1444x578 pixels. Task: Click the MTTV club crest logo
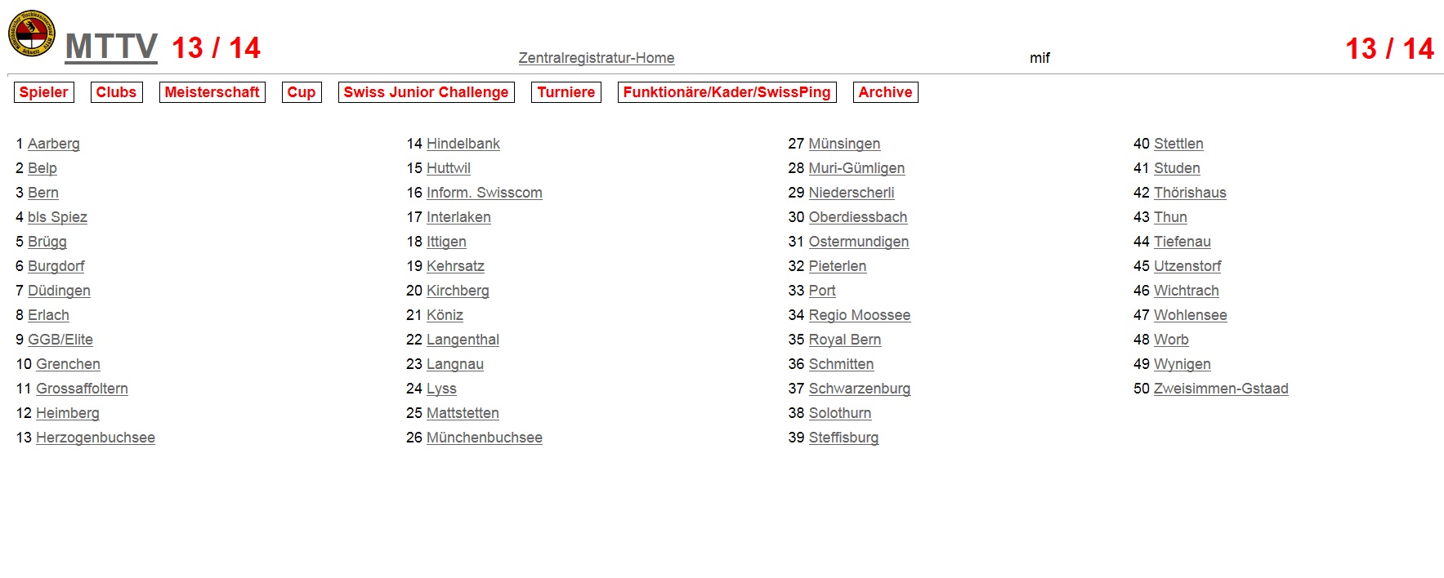pyautogui.click(x=32, y=34)
